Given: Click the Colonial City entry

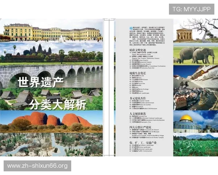Looking at the screenshot, I should pyautogui.click(x=138, y=116).
